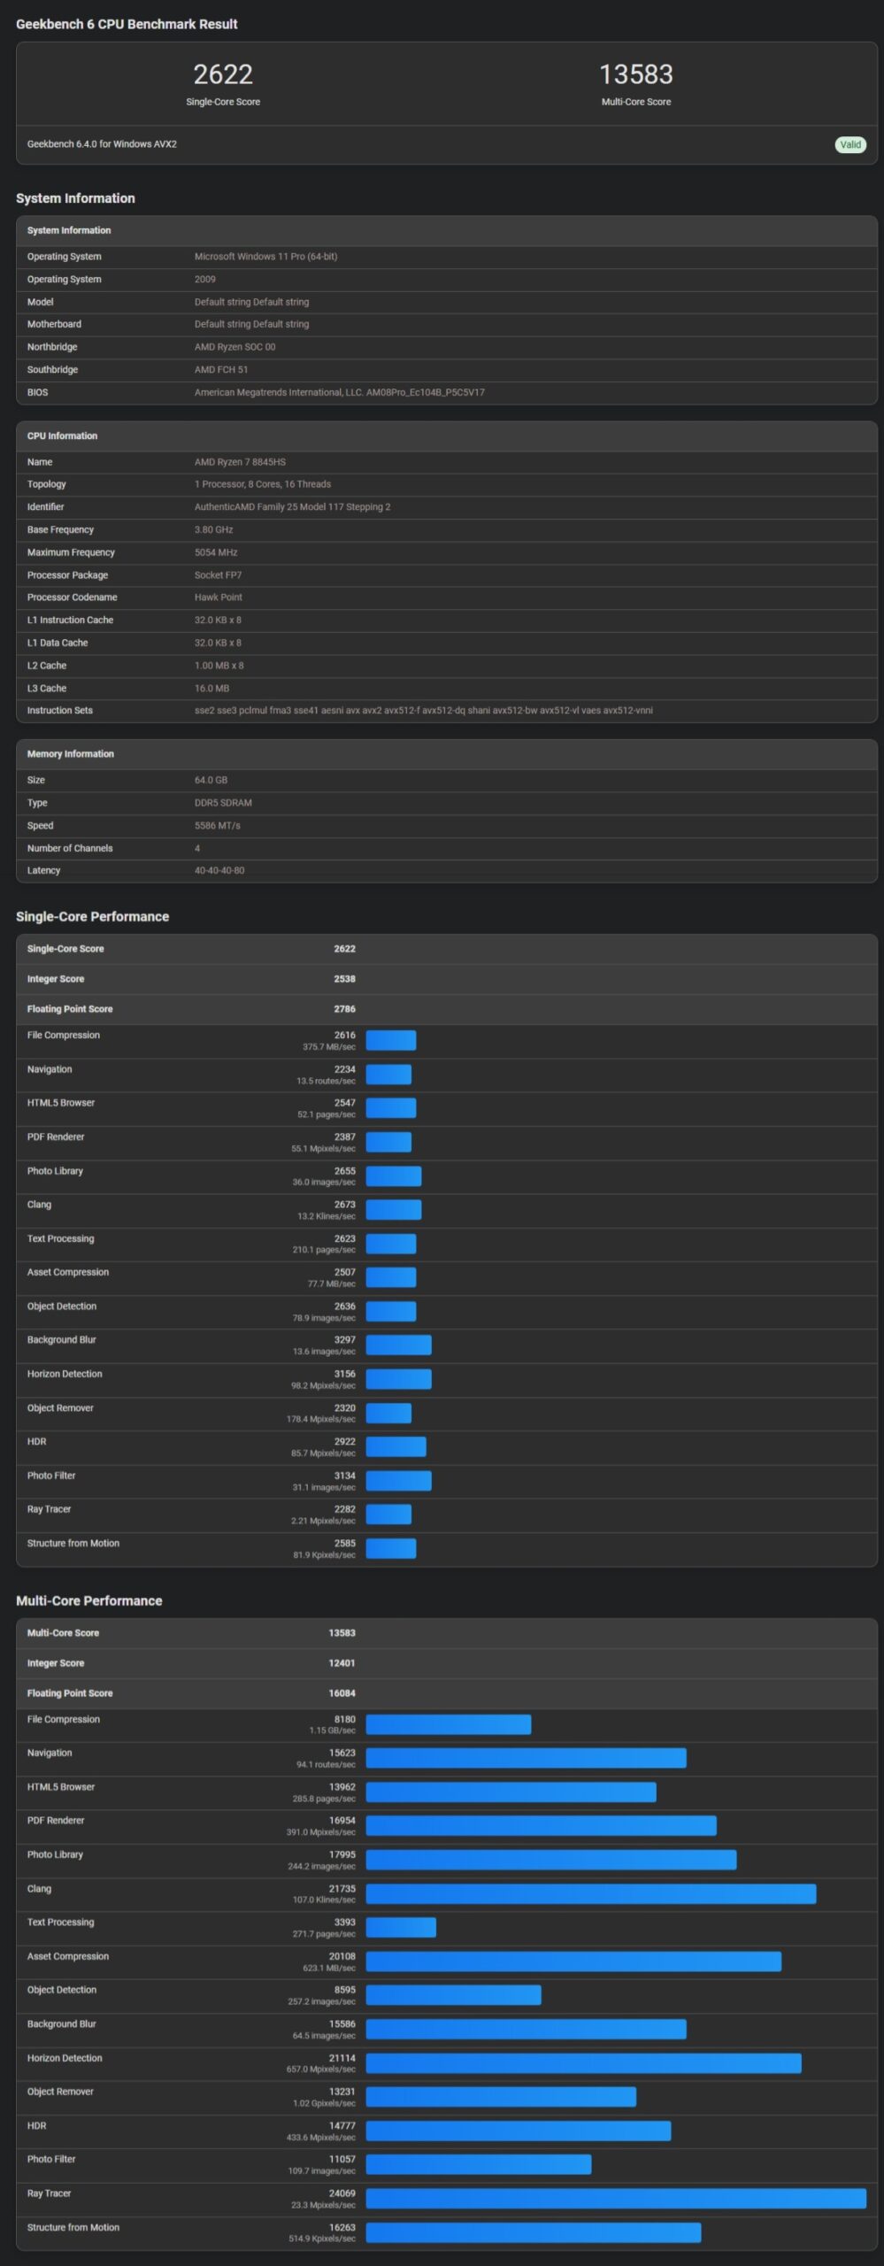Click the DDR5 SDRAM memory type
The width and height of the screenshot is (884, 2266).
click(223, 803)
